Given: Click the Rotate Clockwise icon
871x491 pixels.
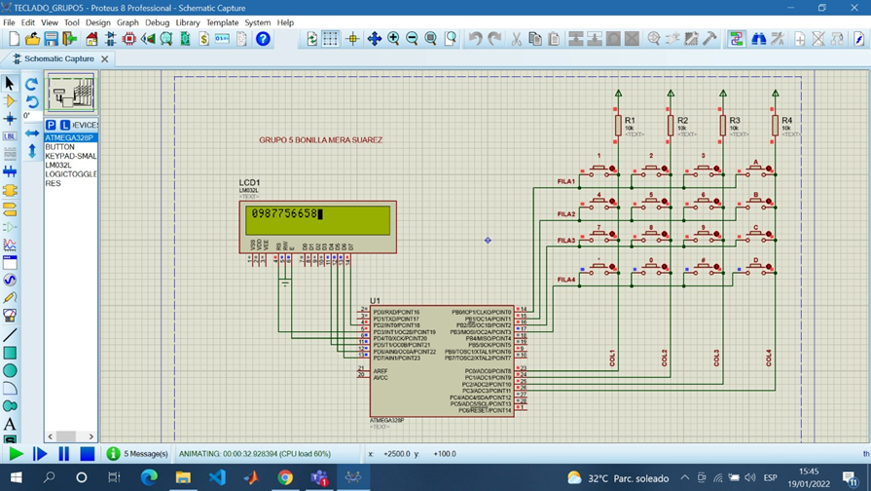Looking at the screenshot, I should pos(31,84).
